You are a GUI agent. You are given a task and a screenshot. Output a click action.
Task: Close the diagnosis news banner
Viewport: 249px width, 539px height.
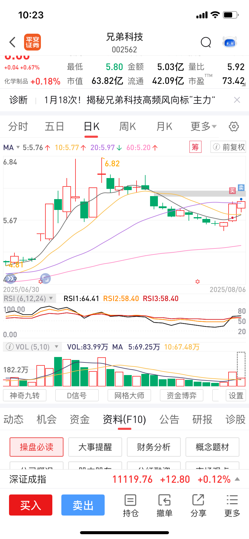click(237, 100)
